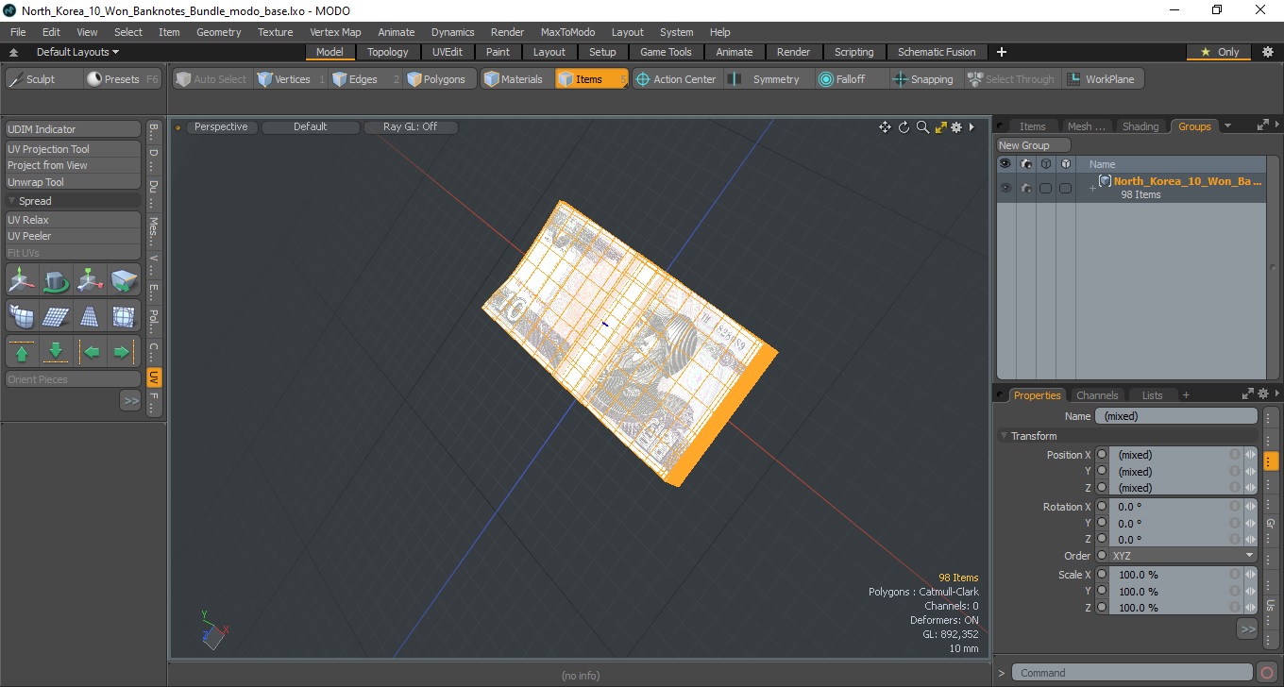This screenshot has height=687, width=1284.
Task: Open 3D viewport gear settings
Action: click(x=956, y=127)
